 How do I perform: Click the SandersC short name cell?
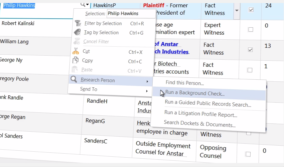pyautogui.click(x=96, y=141)
